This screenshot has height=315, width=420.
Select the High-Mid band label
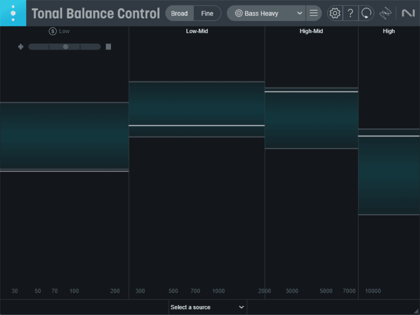coord(311,31)
